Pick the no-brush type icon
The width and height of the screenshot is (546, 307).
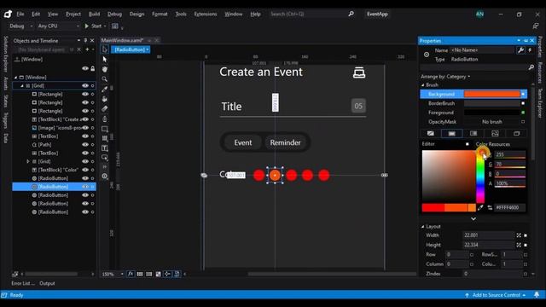pyautogui.click(x=431, y=133)
